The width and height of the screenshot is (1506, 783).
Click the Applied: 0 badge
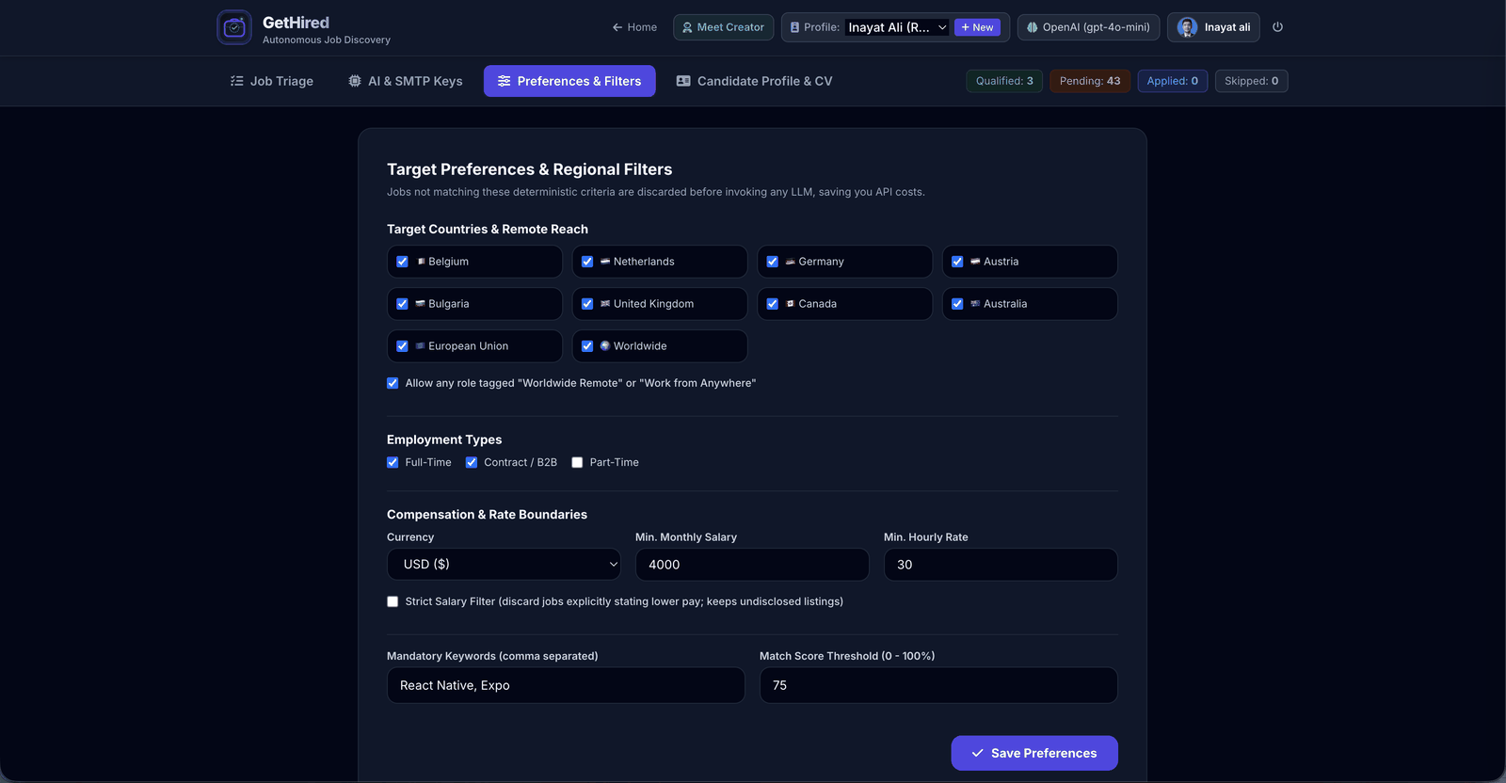tap(1172, 81)
